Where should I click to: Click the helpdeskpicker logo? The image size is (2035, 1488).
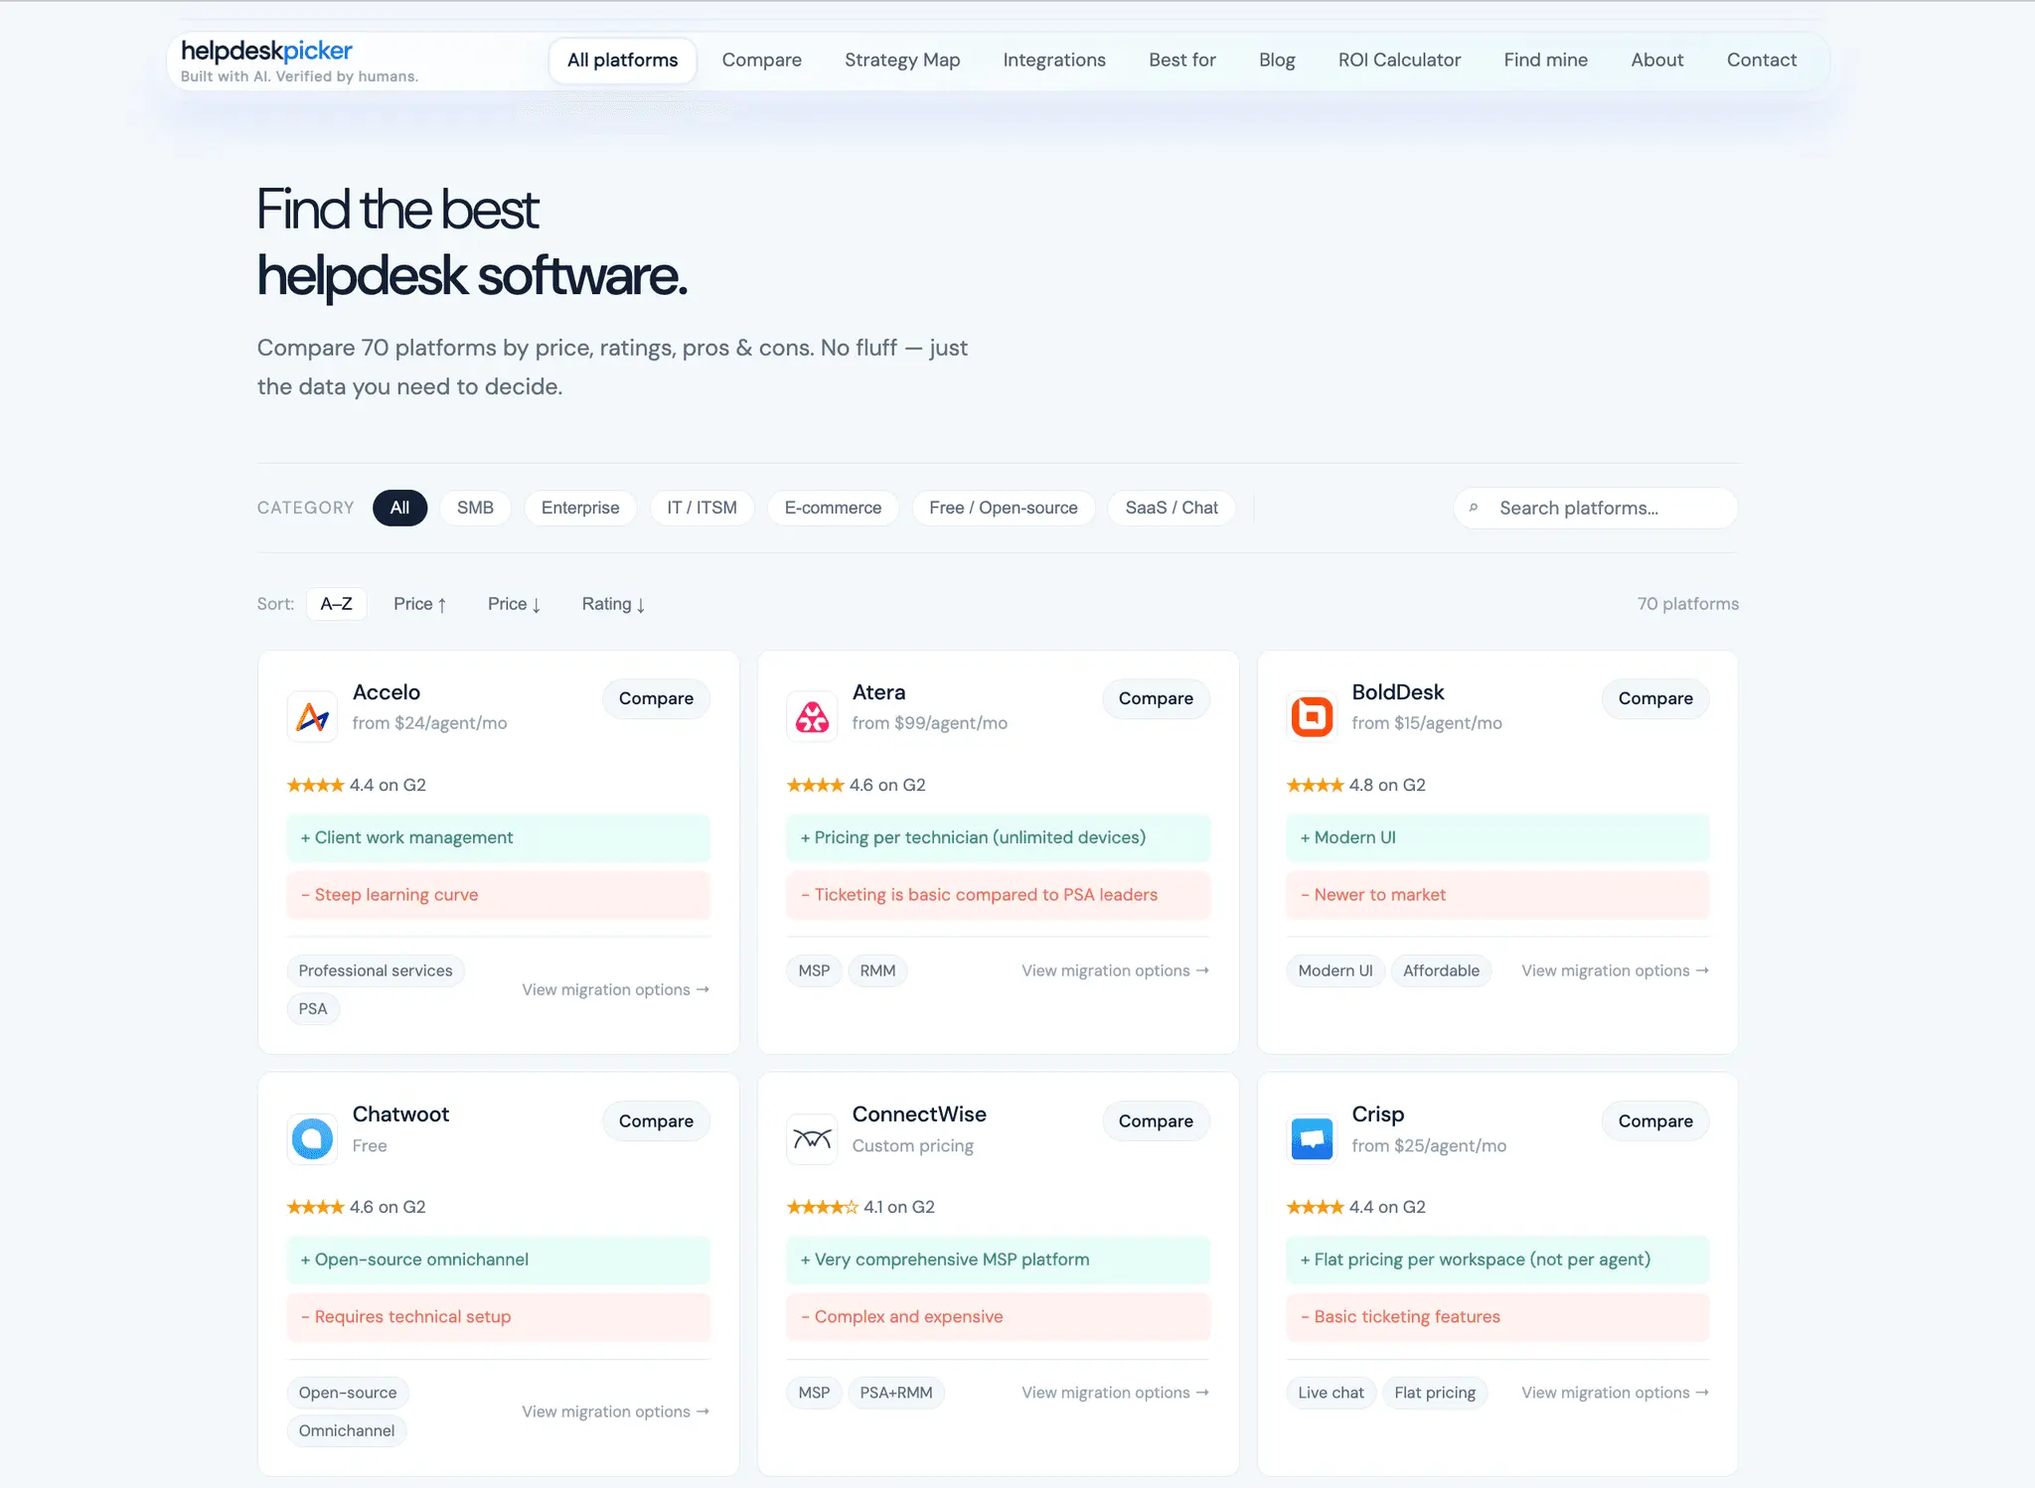(x=266, y=51)
